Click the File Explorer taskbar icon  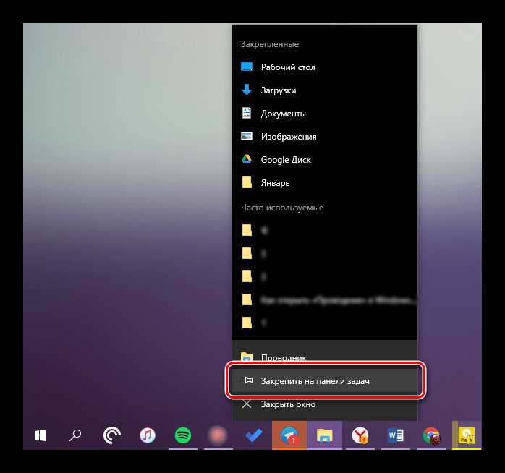[325, 435]
